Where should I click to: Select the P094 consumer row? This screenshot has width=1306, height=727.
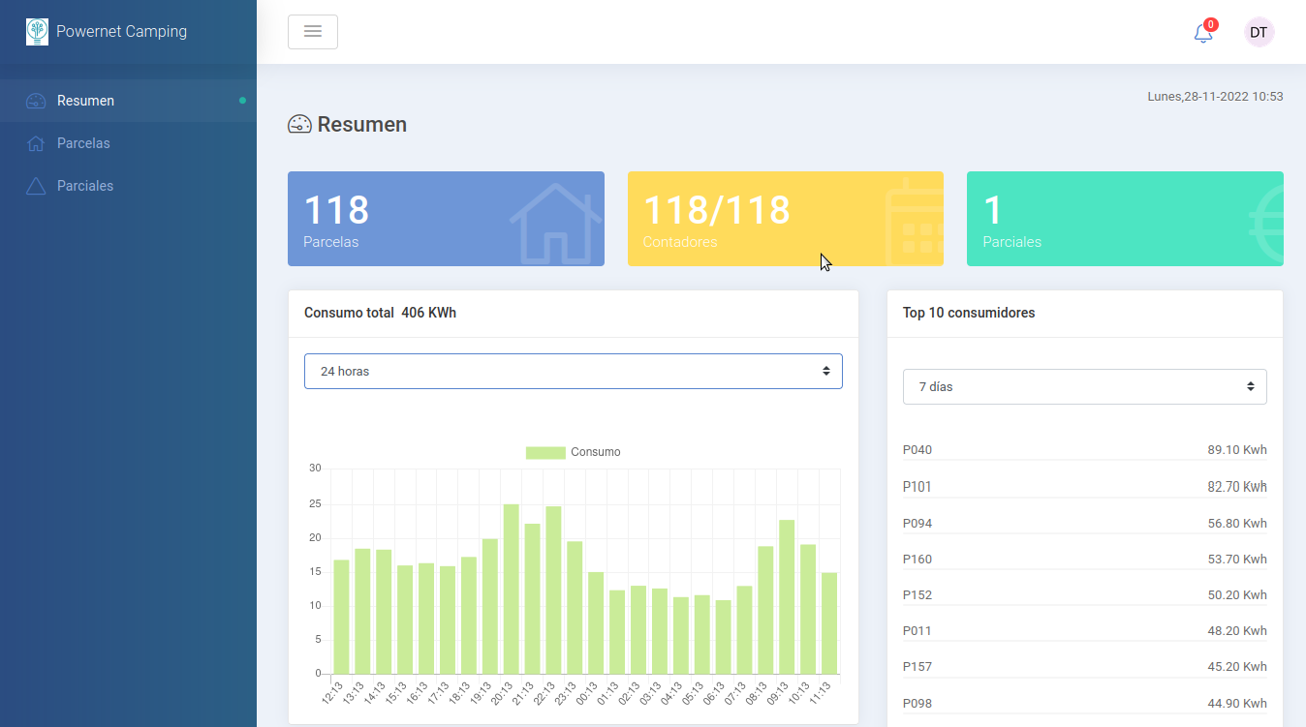1085,524
